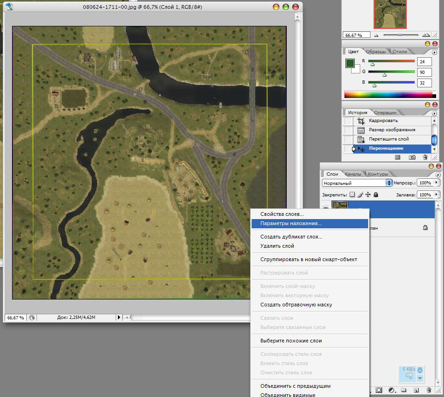Click the R color slider track
Screen dimensions: 444x397
coord(391,61)
